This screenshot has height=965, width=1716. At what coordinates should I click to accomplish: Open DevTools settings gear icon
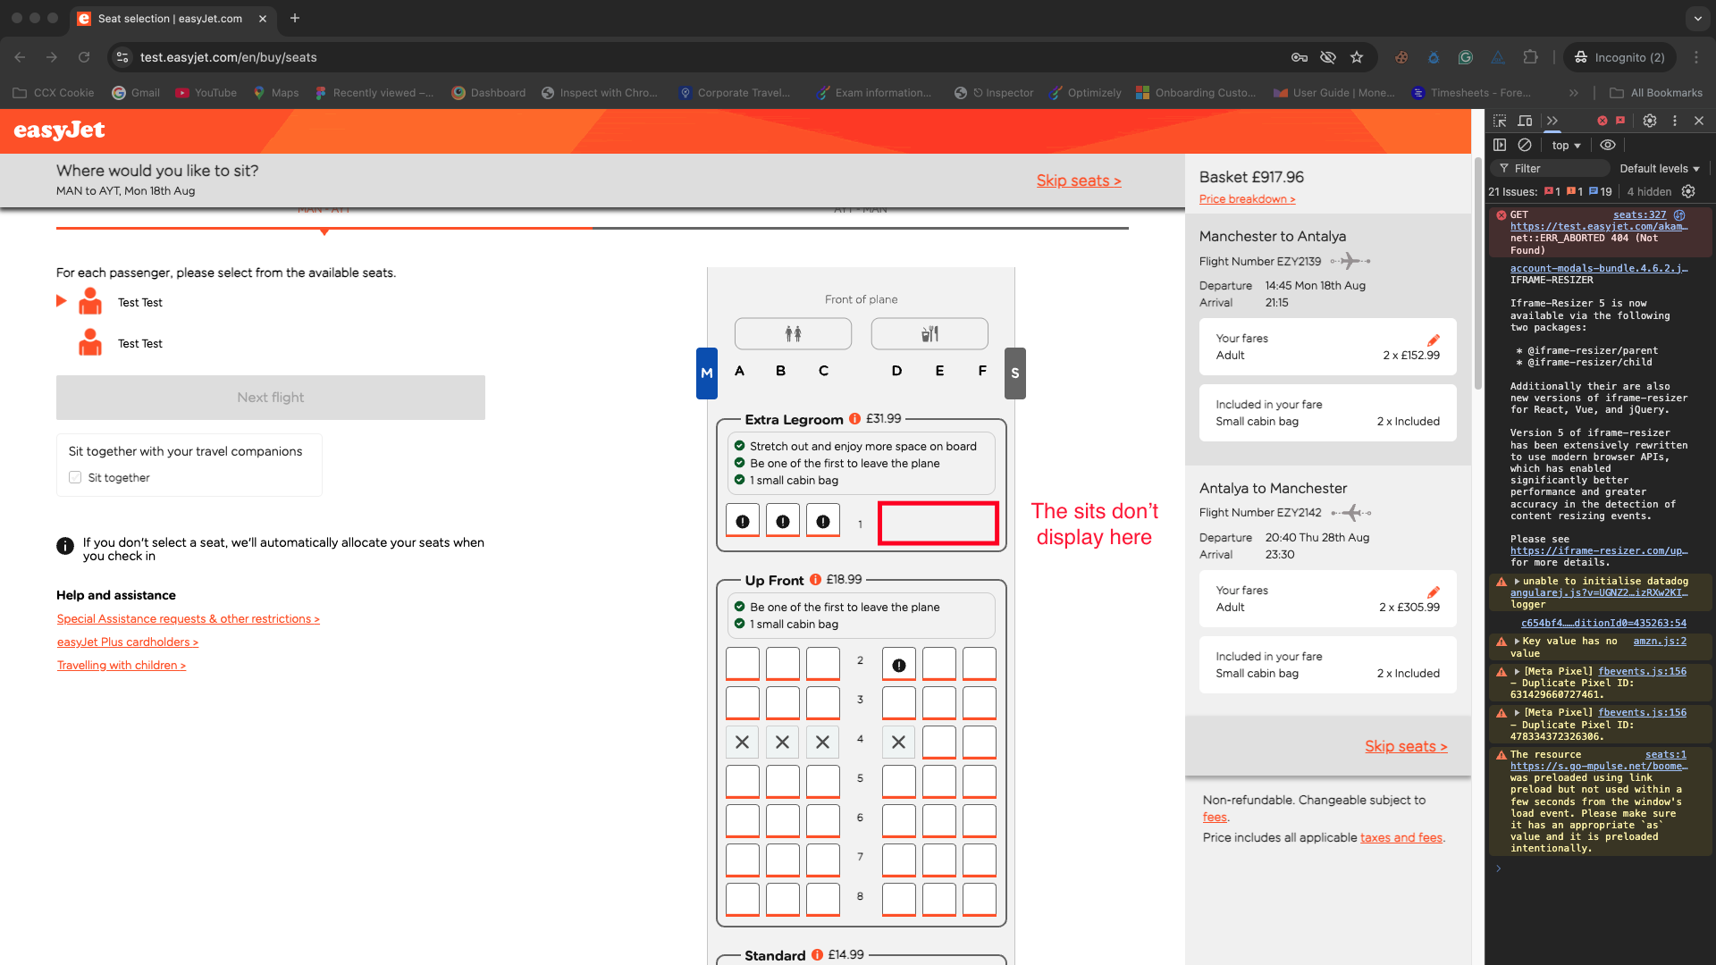1650,121
